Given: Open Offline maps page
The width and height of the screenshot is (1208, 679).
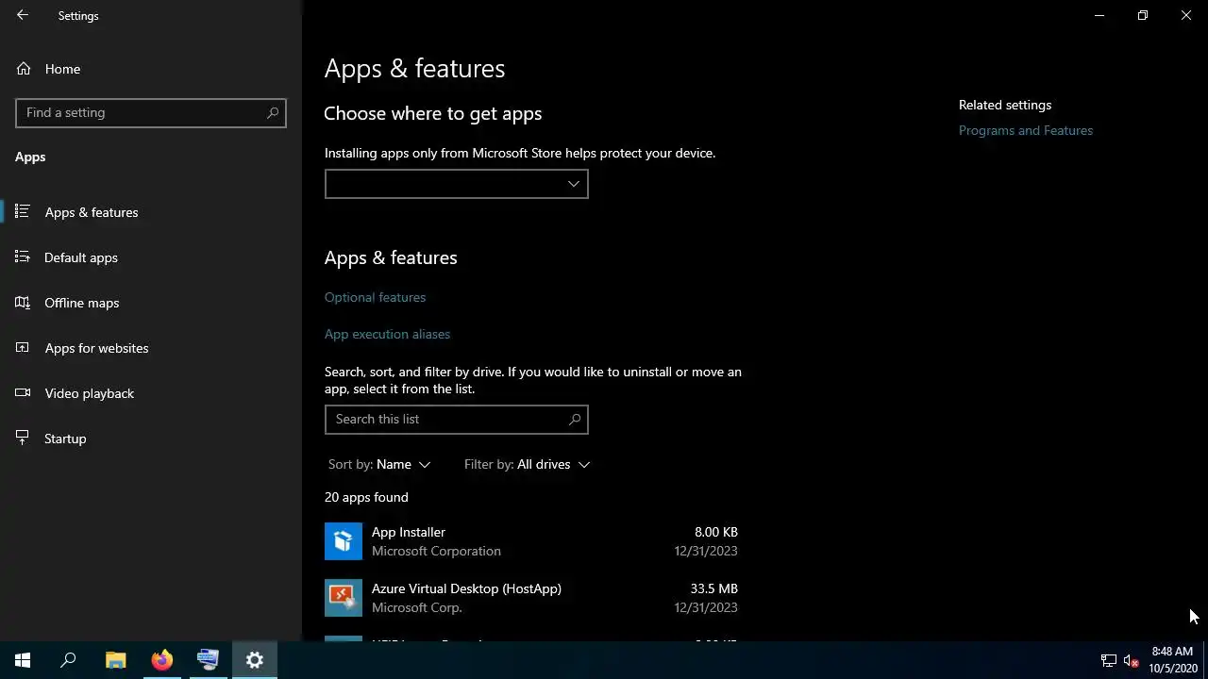Looking at the screenshot, I should coord(151,303).
